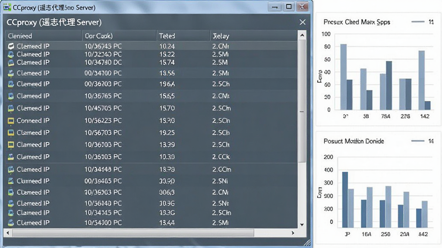The height and width of the screenshot is (248, 442).
Task: Sort by the Cor Cack) column header
Action: click(119, 36)
